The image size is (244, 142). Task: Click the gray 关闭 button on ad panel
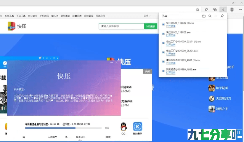click(x=148, y=72)
